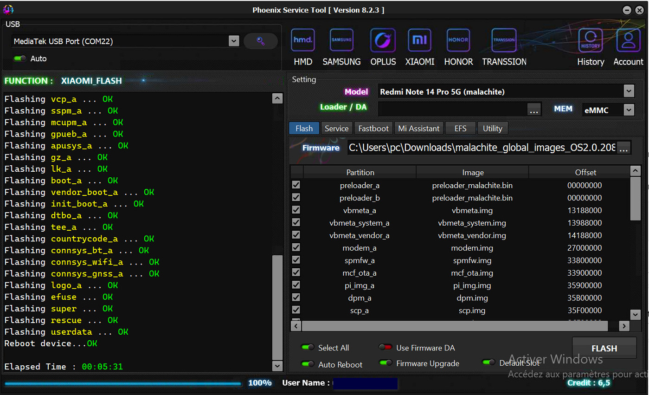Click the partition table scroll down arrow
The width and height of the screenshot is (649, 395).
636,315
